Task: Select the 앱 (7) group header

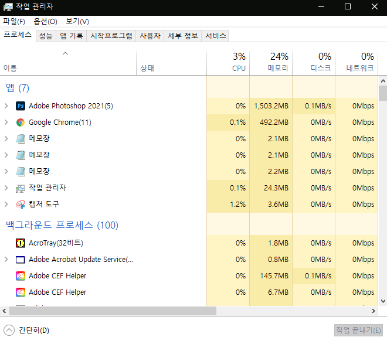Action: point(17,88)
